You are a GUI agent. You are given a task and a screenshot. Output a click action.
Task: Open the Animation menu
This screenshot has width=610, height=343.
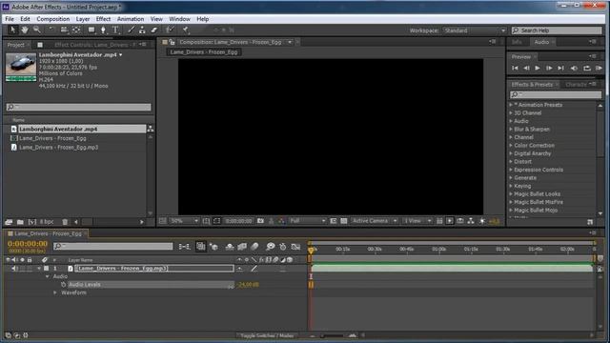pyautogui.click(x=131, y=19)
